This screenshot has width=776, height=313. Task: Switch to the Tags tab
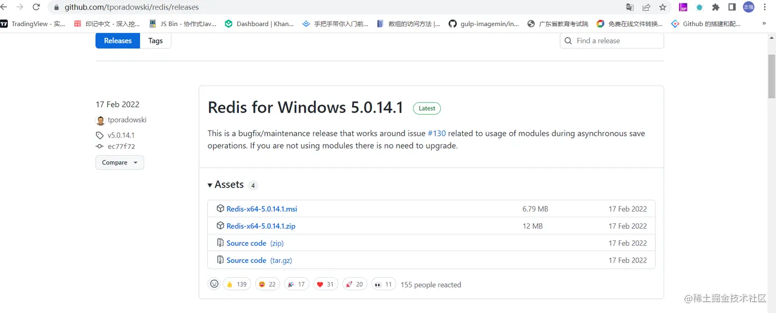156,40
